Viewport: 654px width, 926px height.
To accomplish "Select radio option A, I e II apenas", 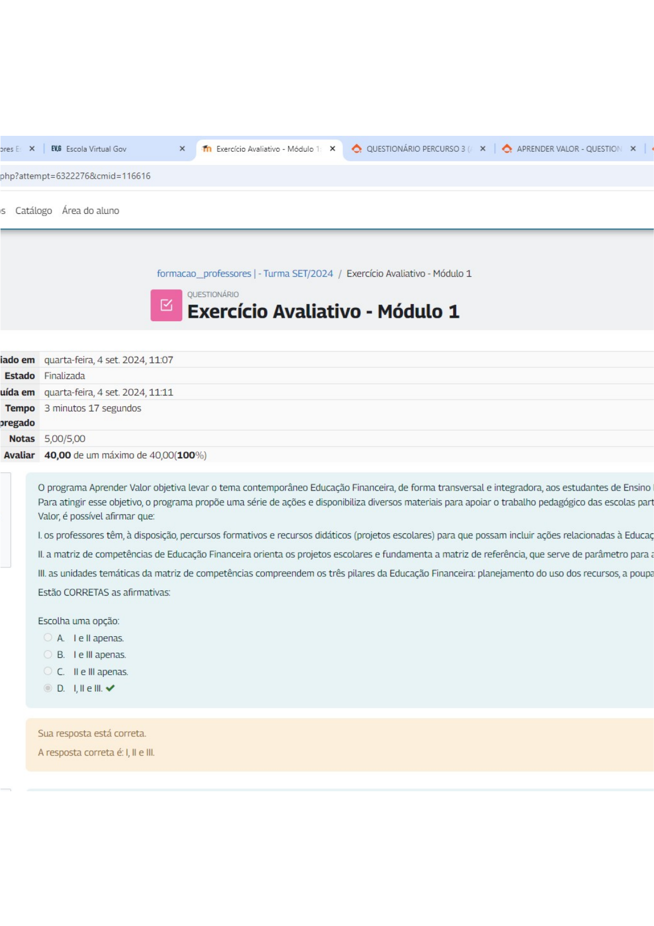I will (48, 638).
